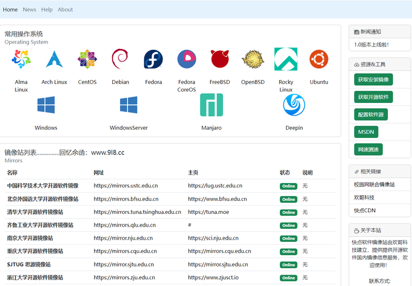Select 北京外国语大学开源软件镜像站 name
Screen dimensions: 412x286
[x=42, y=199]
